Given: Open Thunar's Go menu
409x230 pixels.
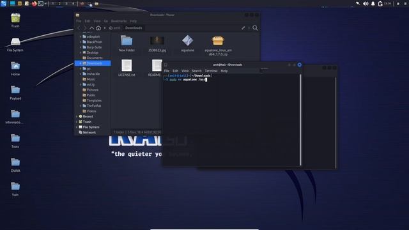Looking at the screenshot, I should point(105,21).
